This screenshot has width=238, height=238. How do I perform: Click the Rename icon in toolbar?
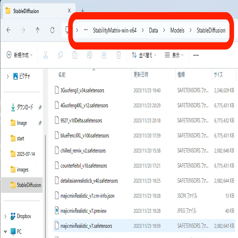coord(89,55)
